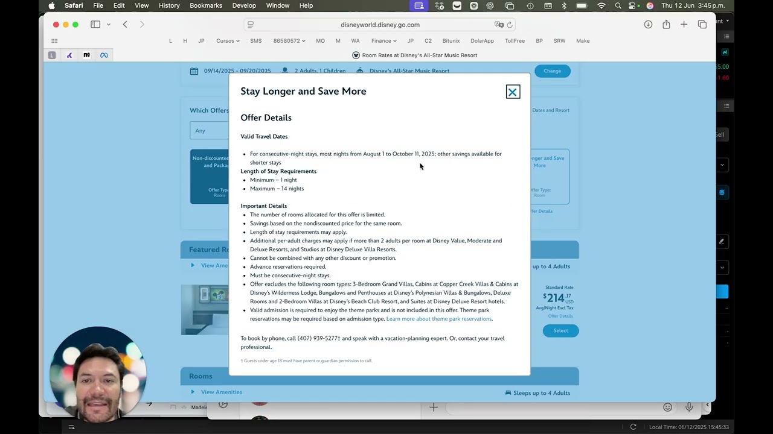Switch to the pinned Meta tab
The width and height of the screenshot is (773, 434).
coord(104,55)
